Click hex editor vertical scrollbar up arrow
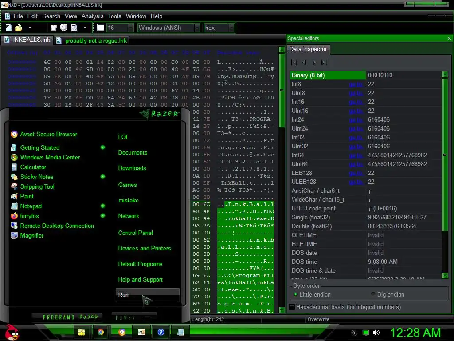454x341 pixels. (x=282, y=50)
